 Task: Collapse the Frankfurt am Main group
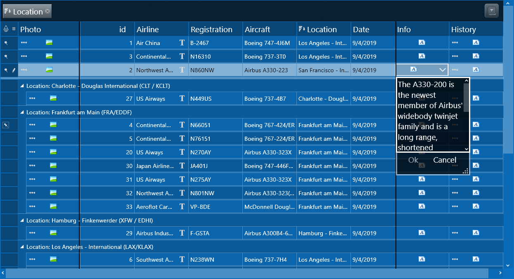[22, 112]
